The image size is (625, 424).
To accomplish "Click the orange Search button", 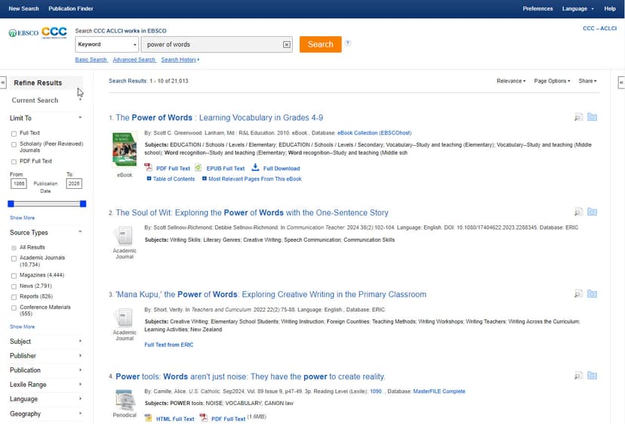I will [x=321, y=45].
